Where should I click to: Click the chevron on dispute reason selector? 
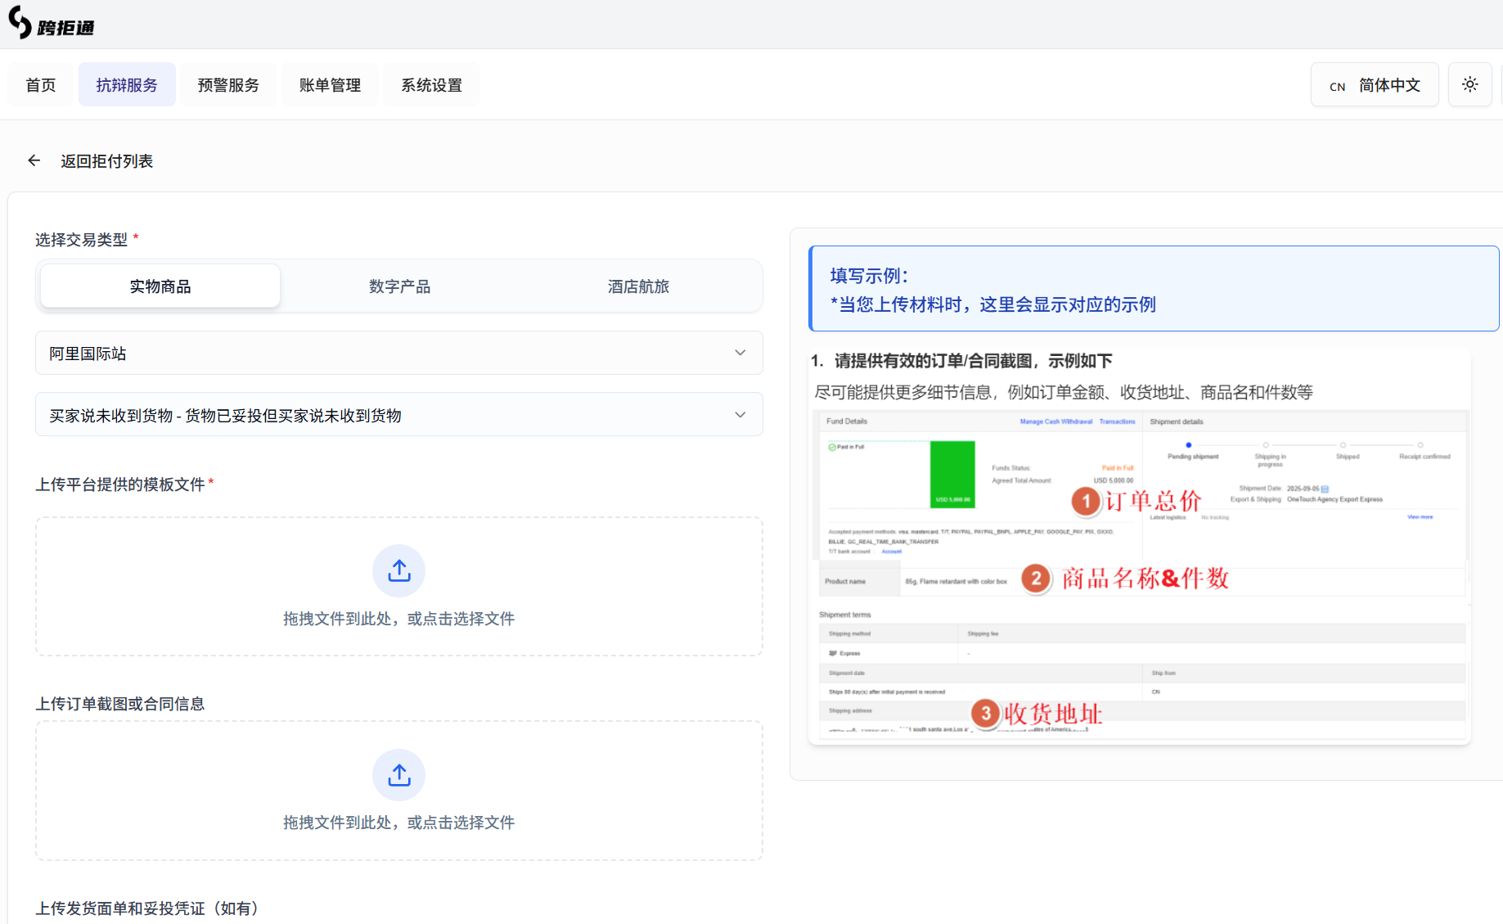740,415
